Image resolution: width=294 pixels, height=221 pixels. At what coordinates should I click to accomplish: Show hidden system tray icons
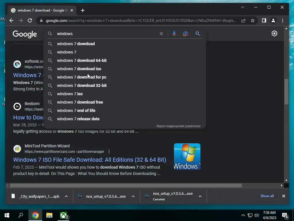point(243,215)
